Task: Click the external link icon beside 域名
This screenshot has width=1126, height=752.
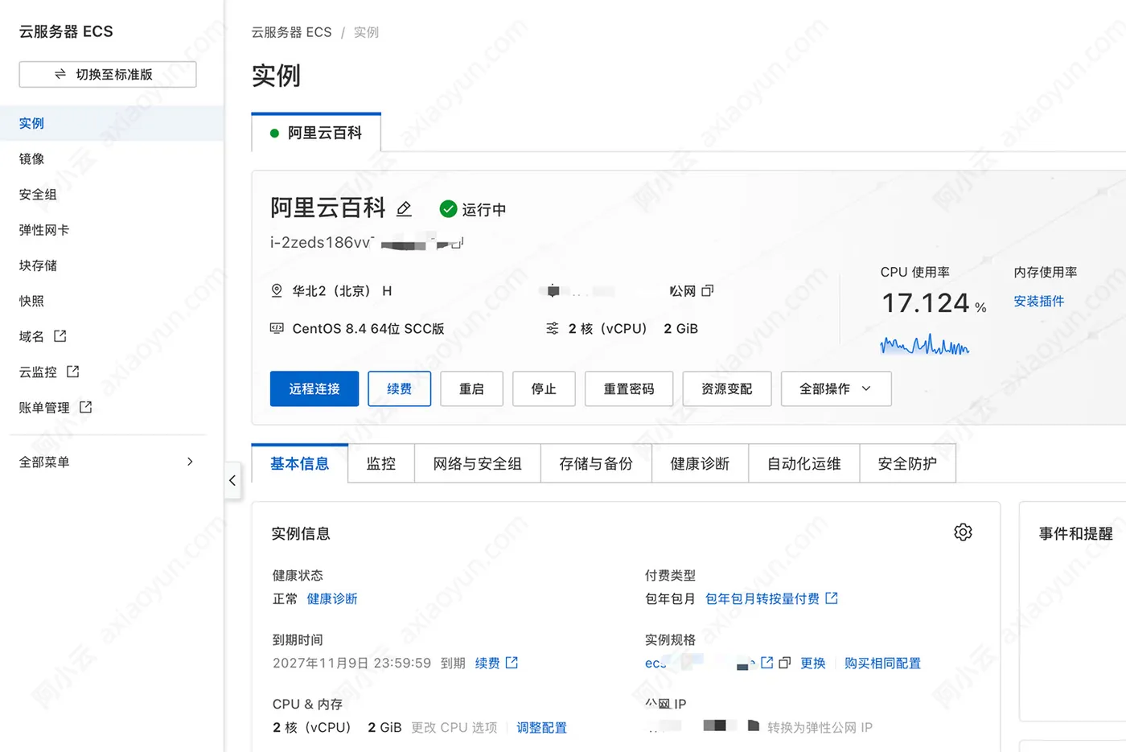Action: (x=60, y=336)
